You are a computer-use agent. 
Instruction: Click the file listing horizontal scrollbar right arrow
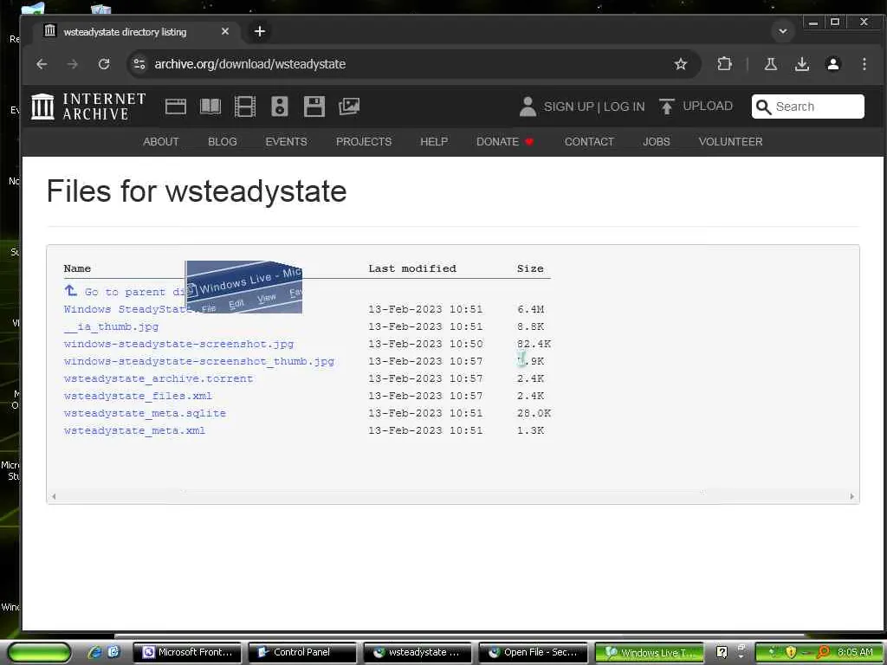pyautogui.click(x=852, y=496)
